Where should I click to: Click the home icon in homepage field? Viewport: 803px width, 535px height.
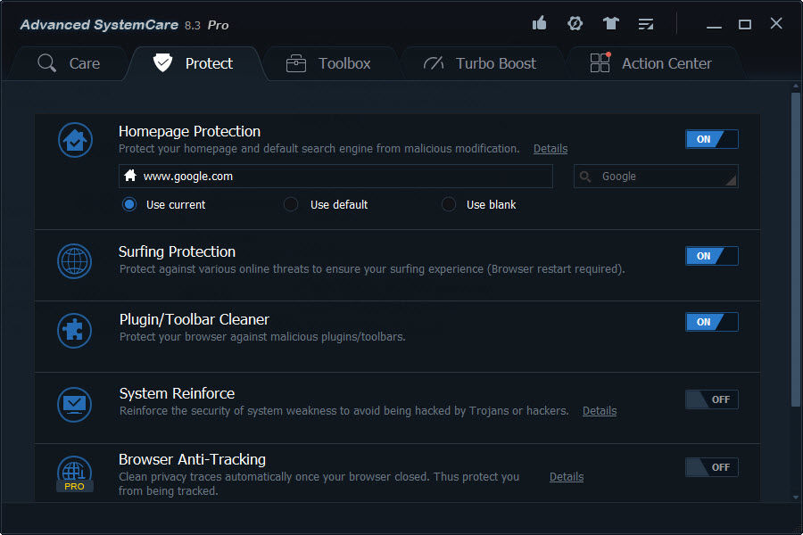pyautogui.click(x=130, y=176)
